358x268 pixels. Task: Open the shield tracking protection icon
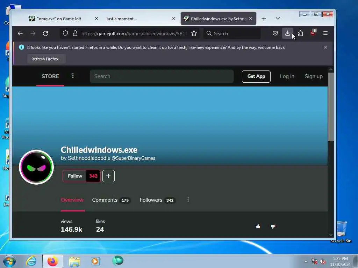[x=65, y=33]
